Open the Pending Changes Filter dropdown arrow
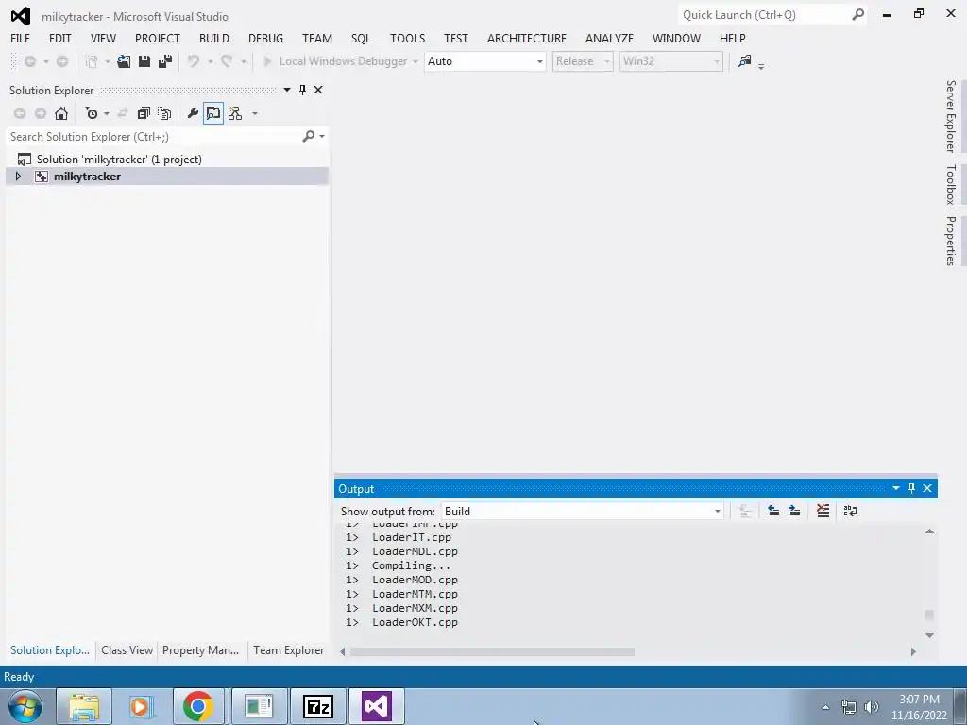 point(106,113)
